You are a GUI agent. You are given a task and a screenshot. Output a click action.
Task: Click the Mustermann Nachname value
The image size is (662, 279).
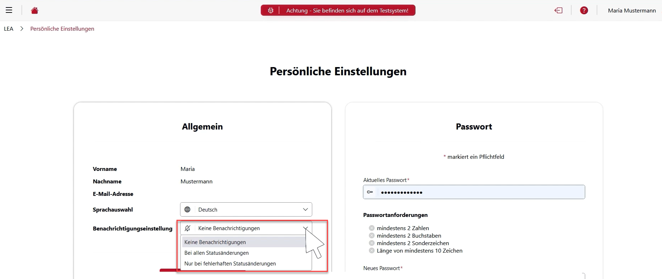(x=196, y=182)
